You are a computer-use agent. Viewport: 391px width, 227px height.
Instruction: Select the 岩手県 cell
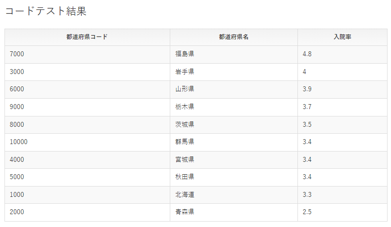coord(234,72)
